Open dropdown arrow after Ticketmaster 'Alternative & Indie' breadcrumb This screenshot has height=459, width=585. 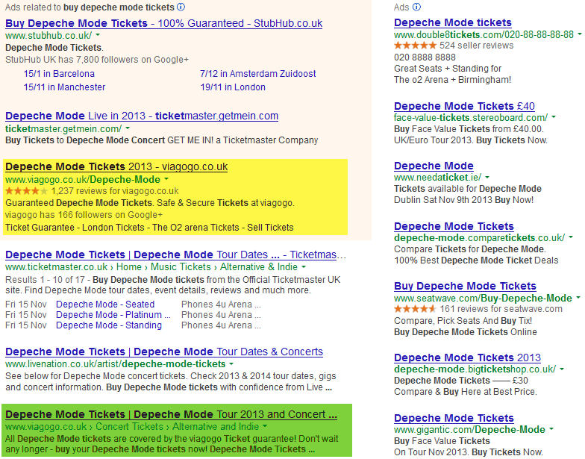pos(304,267)
